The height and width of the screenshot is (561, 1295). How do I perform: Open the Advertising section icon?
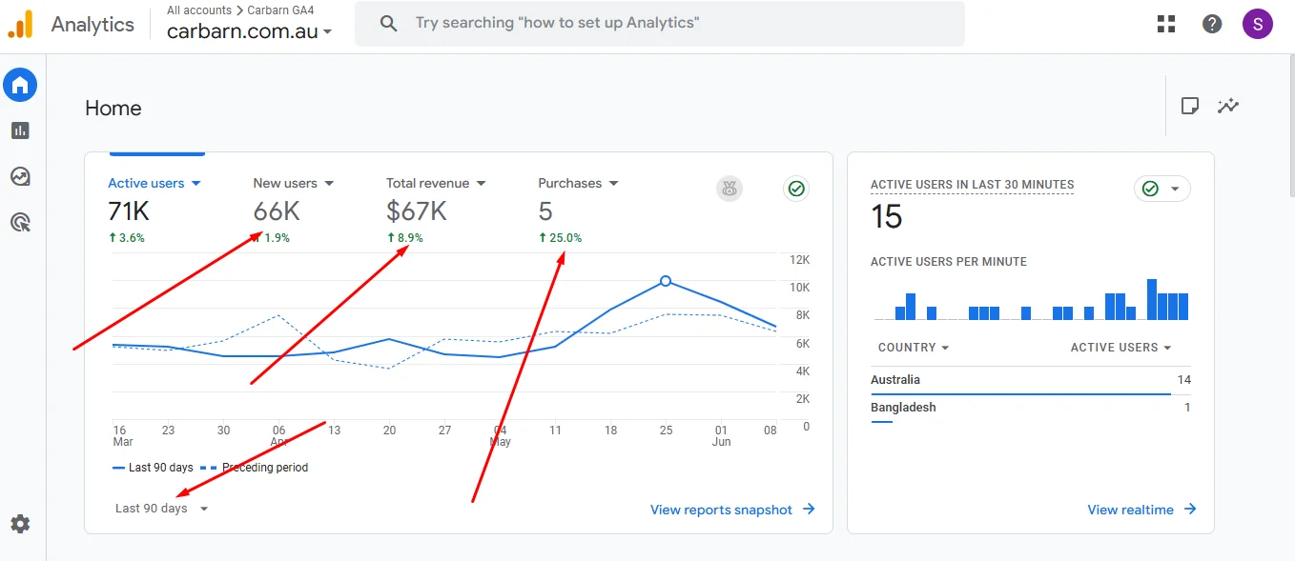pos(20,223)
